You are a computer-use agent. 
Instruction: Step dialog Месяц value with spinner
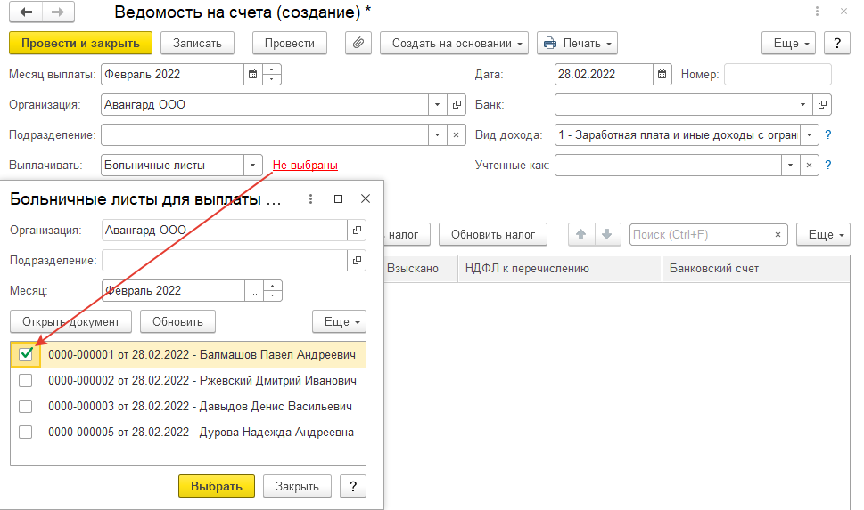coord(273,290)
